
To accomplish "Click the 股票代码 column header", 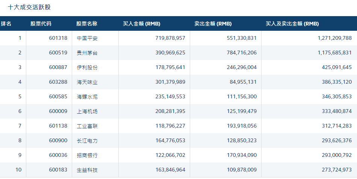I will tap(41, 24).
